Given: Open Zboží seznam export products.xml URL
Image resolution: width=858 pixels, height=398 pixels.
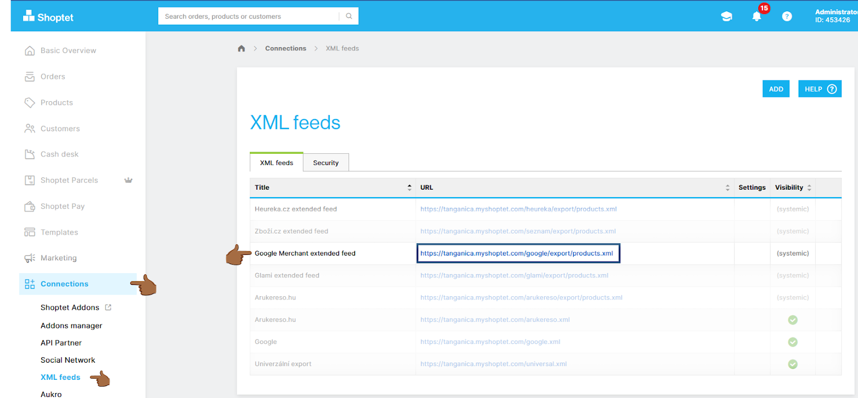Looking at the screenshot, I should (x=518, y=231).
